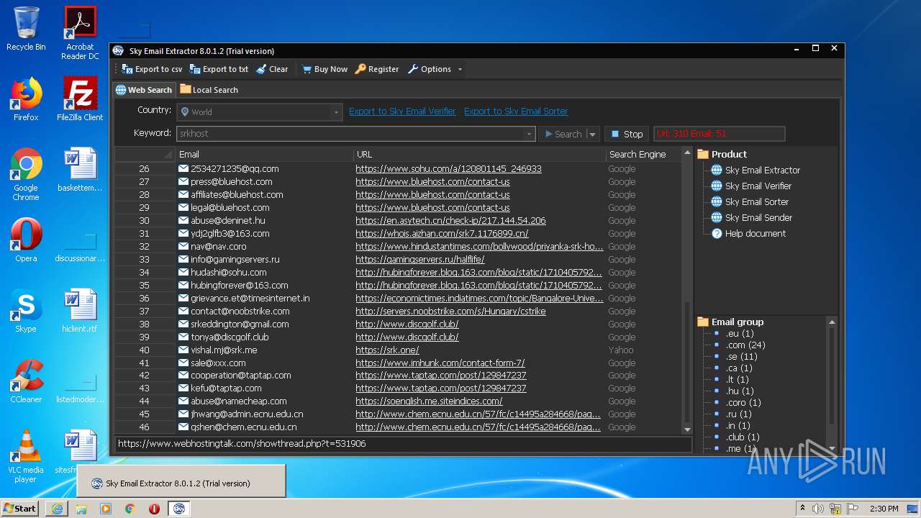Click the Search button
The image size is (921, 518).
point(563,134)
